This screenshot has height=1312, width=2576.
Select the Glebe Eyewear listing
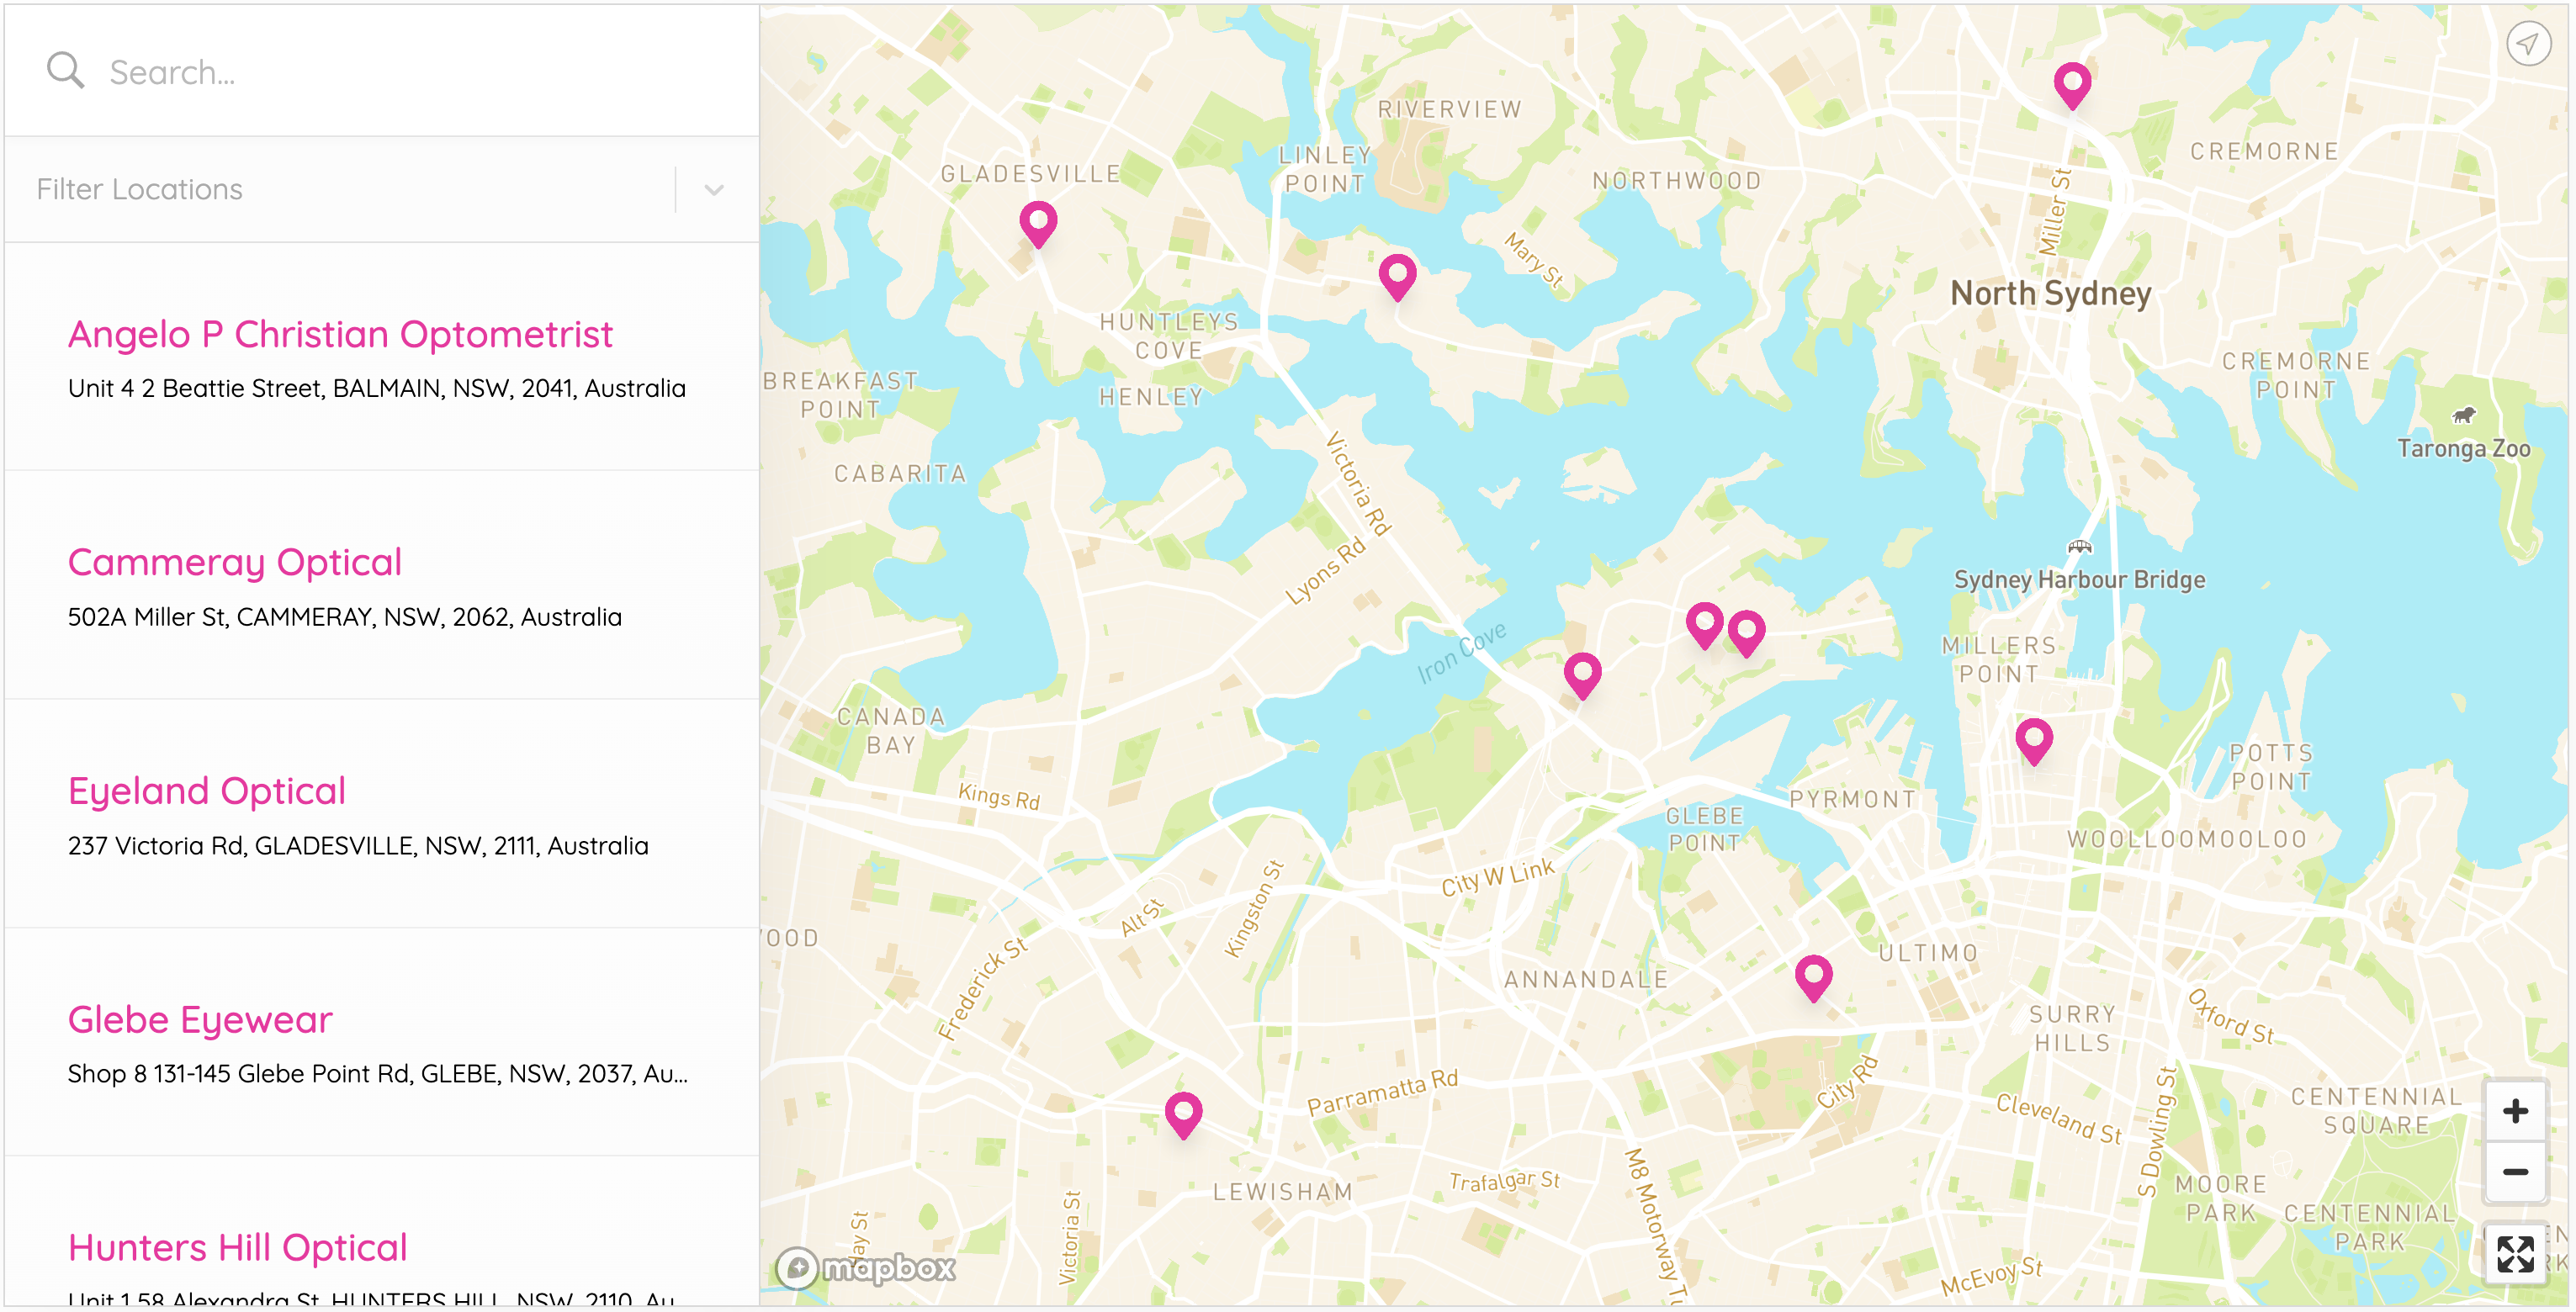(199, 1019)
